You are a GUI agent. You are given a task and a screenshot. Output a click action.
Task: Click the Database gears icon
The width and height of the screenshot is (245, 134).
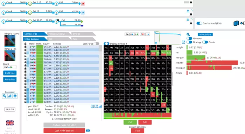click(5, 96)
